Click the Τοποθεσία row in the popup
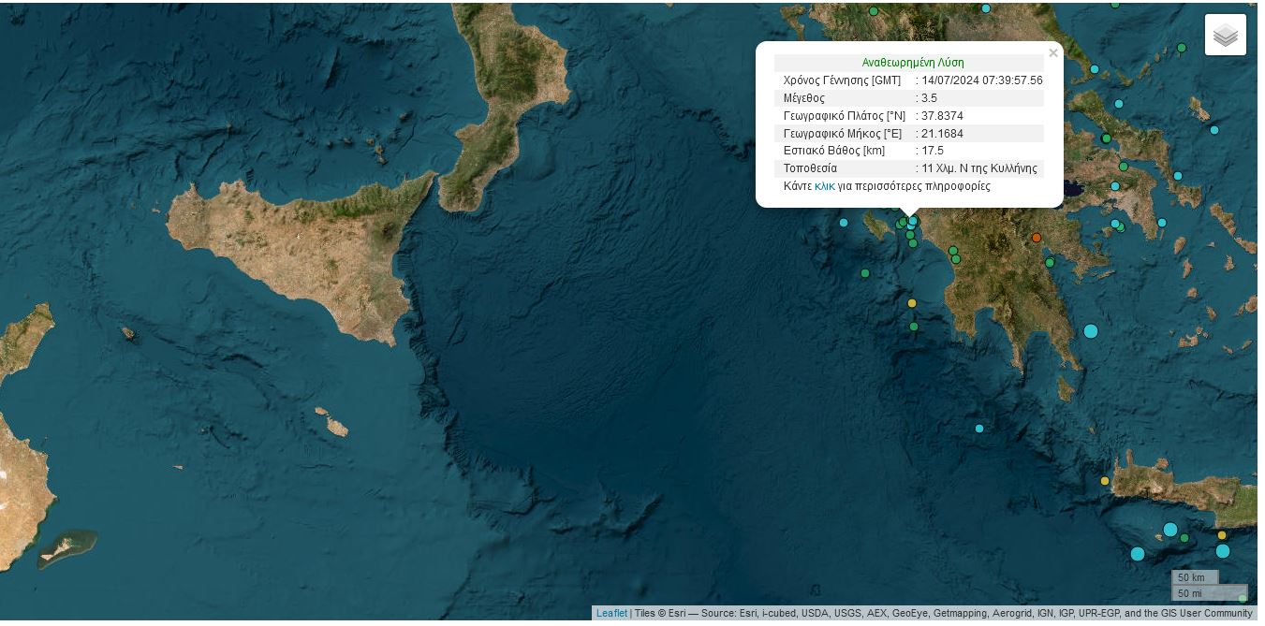Screen dimensions: 1265x626 909,168
